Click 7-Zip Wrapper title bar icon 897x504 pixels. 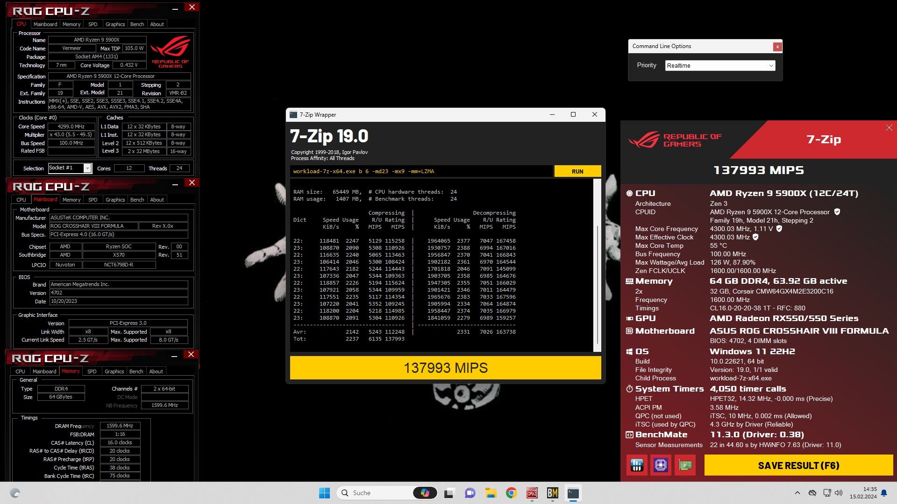[x=293, y=115]
